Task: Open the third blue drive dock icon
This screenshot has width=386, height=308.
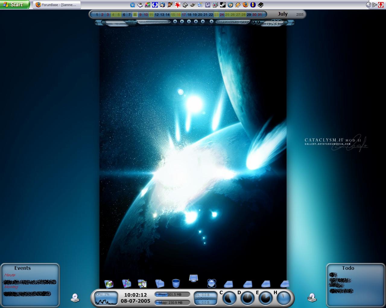Action: [x=266, y=284]
